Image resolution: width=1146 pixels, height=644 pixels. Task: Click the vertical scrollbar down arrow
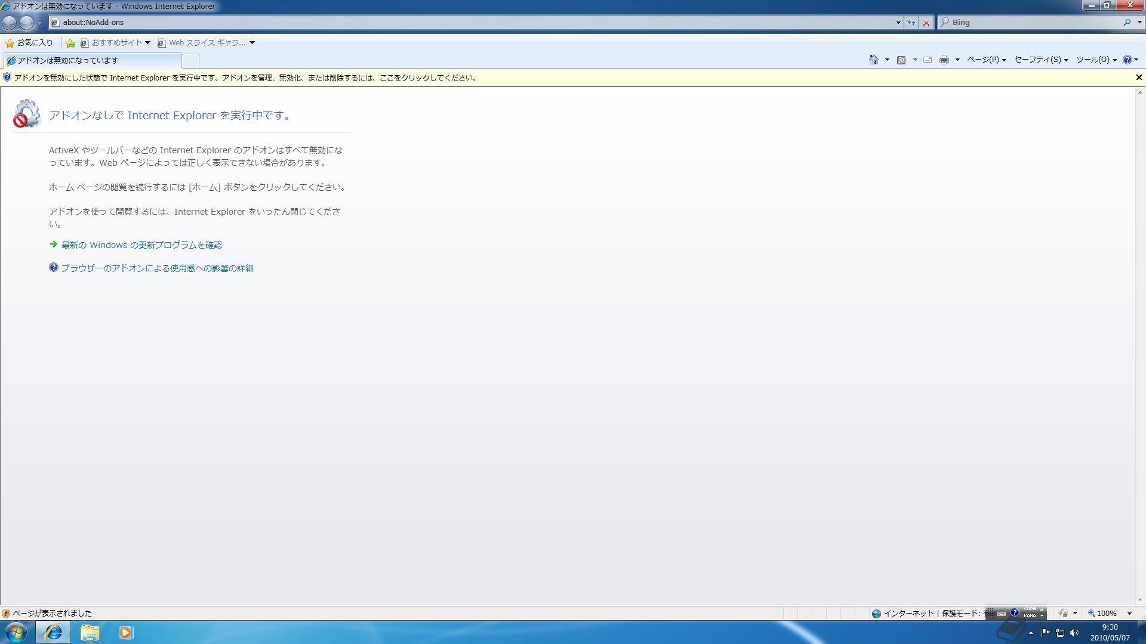tap(1140, 600)
